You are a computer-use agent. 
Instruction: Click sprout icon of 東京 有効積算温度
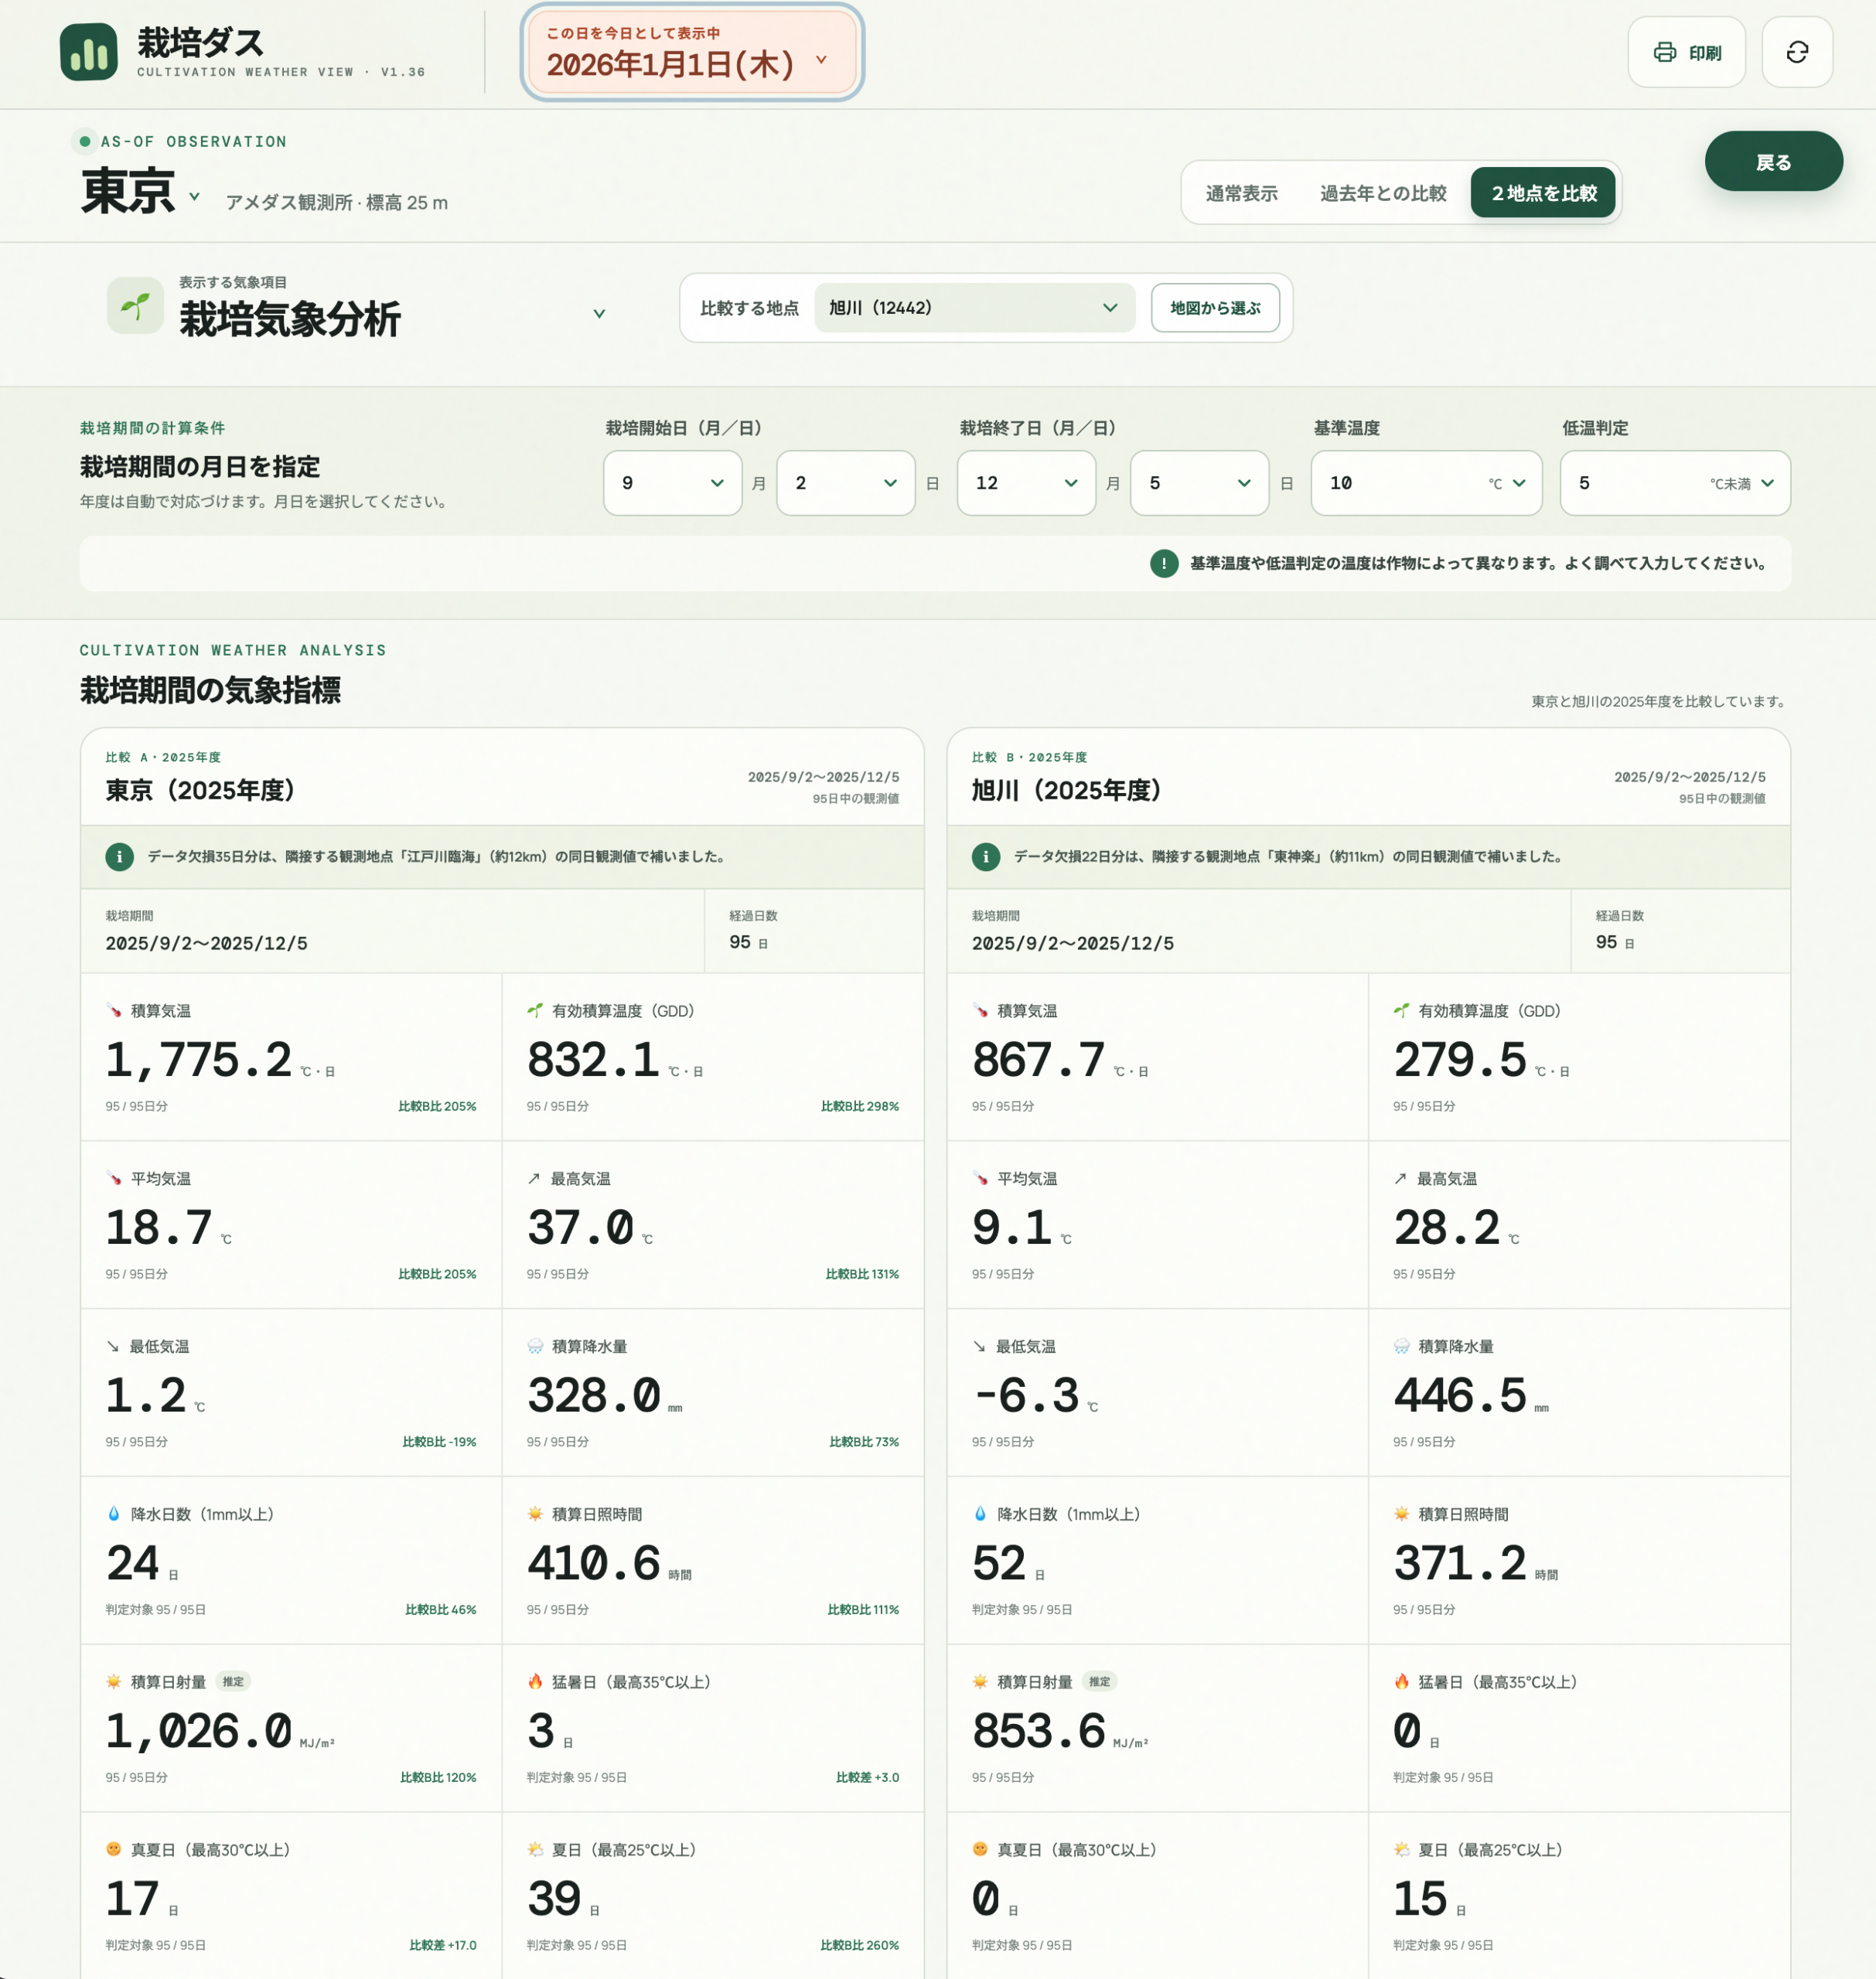(x=535, y=1010)
